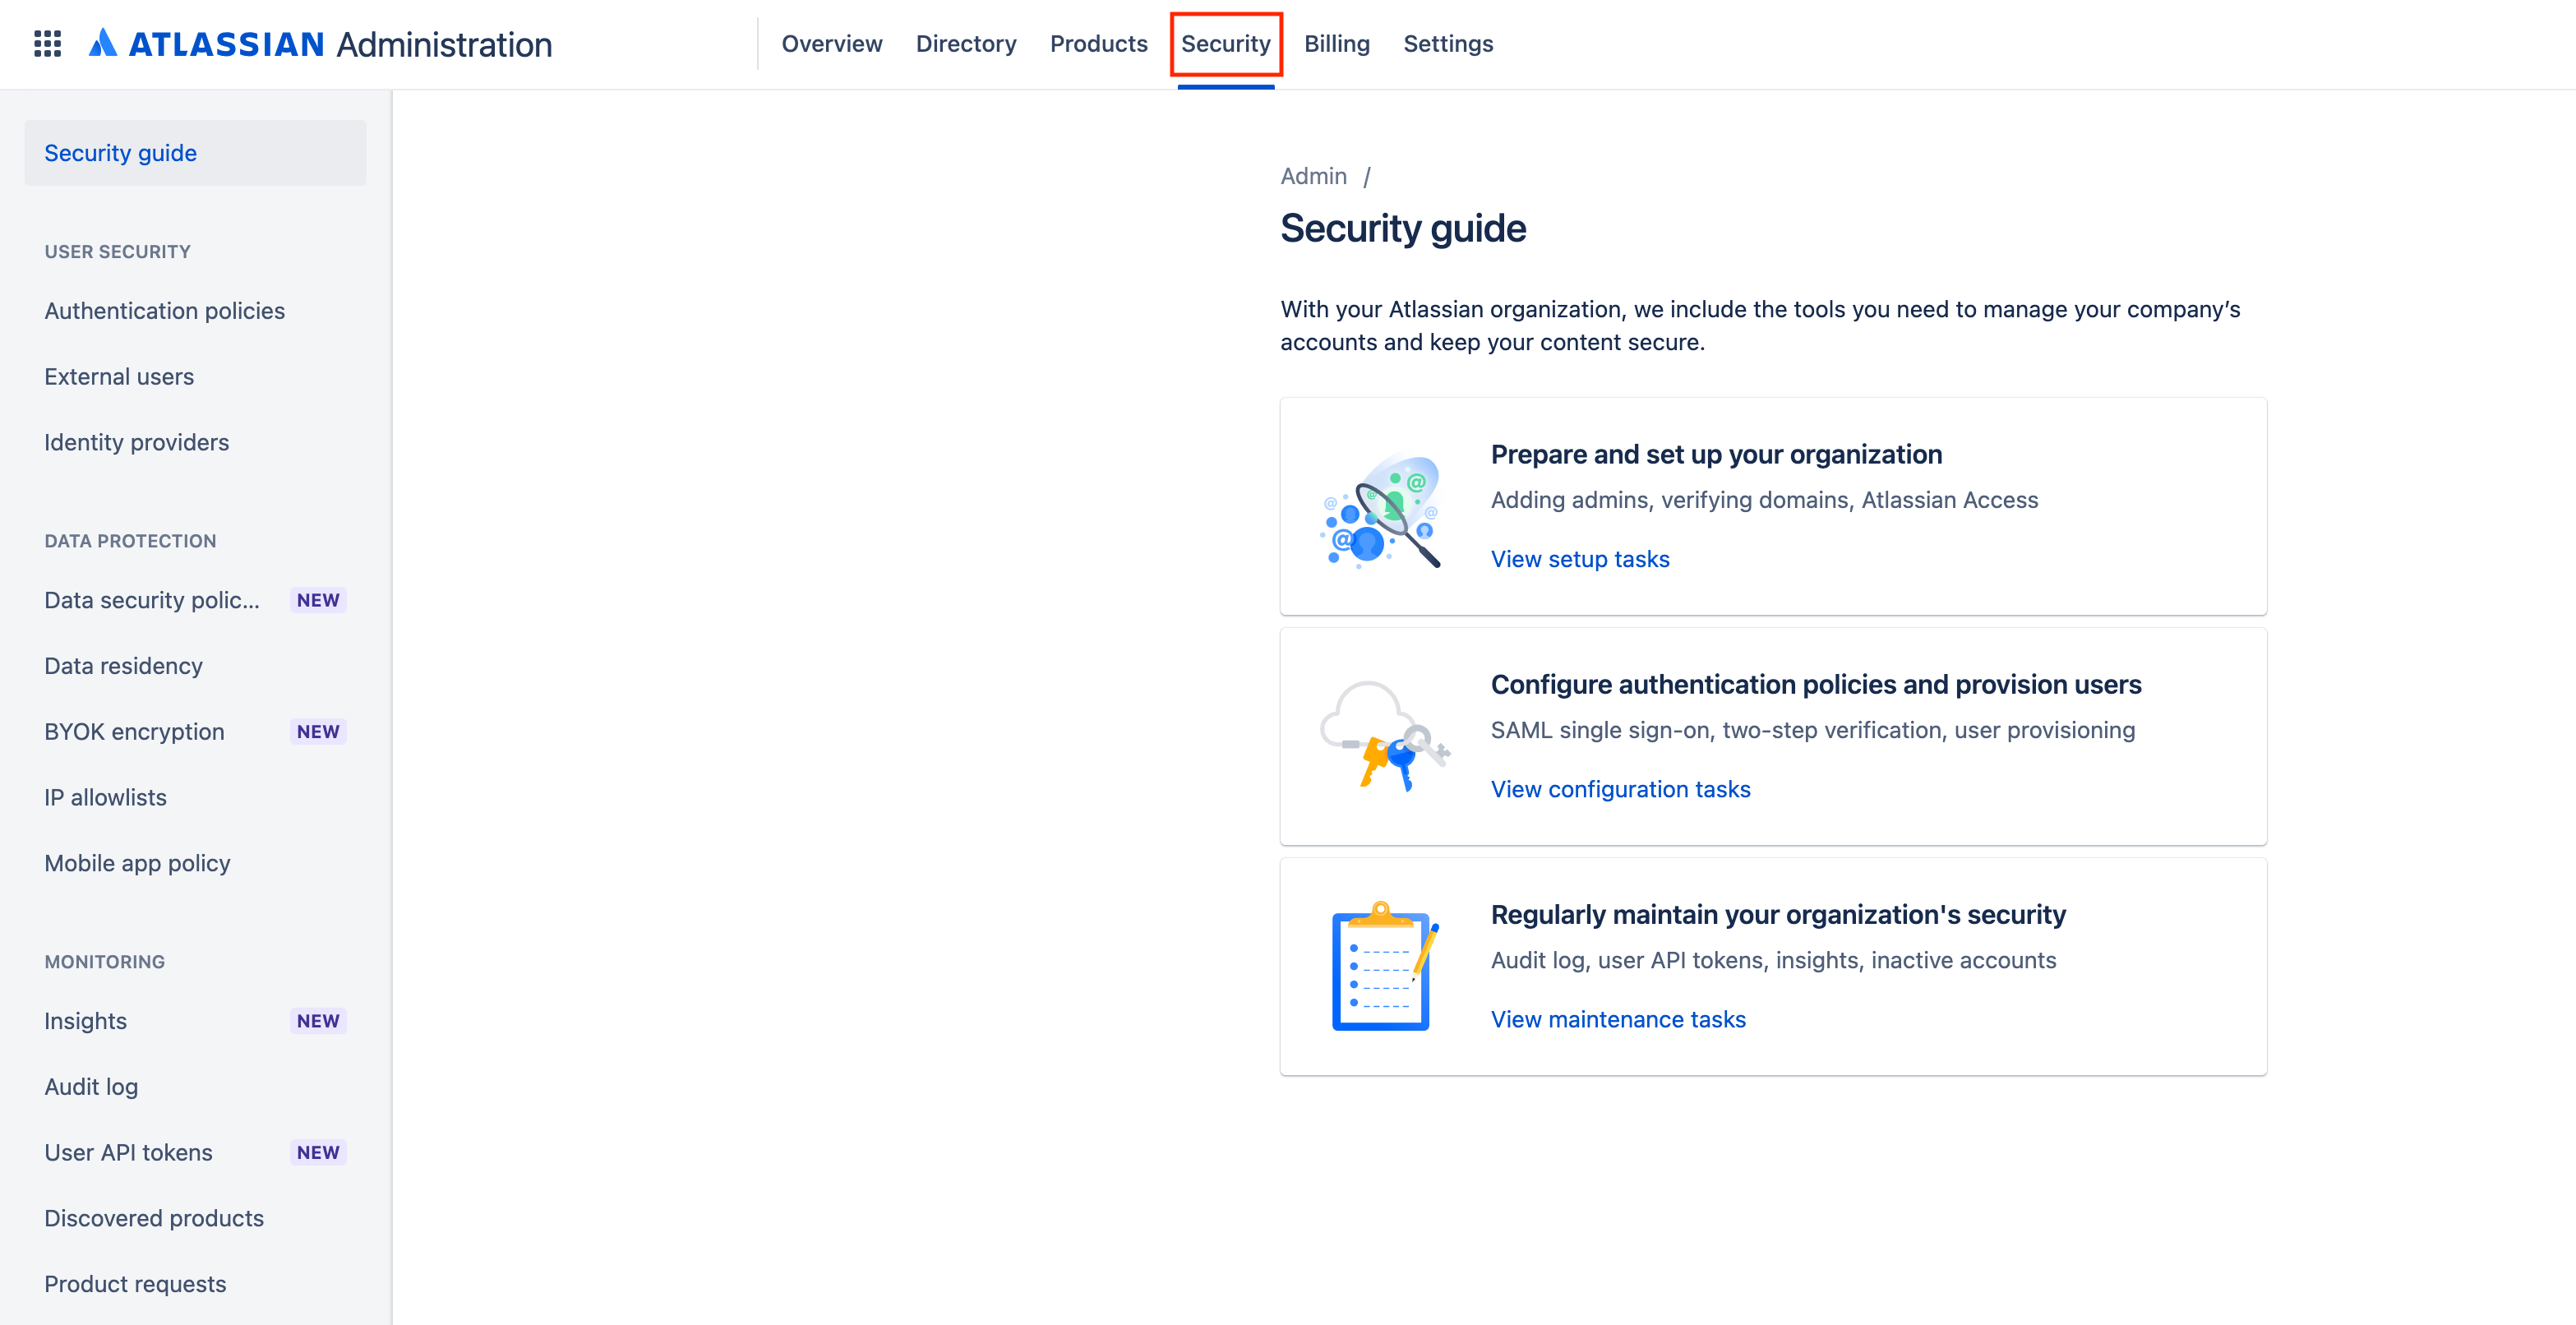Screen dimensions: 2576x1325
Task: Click View setup tasks link
Action: (1579, 559)
